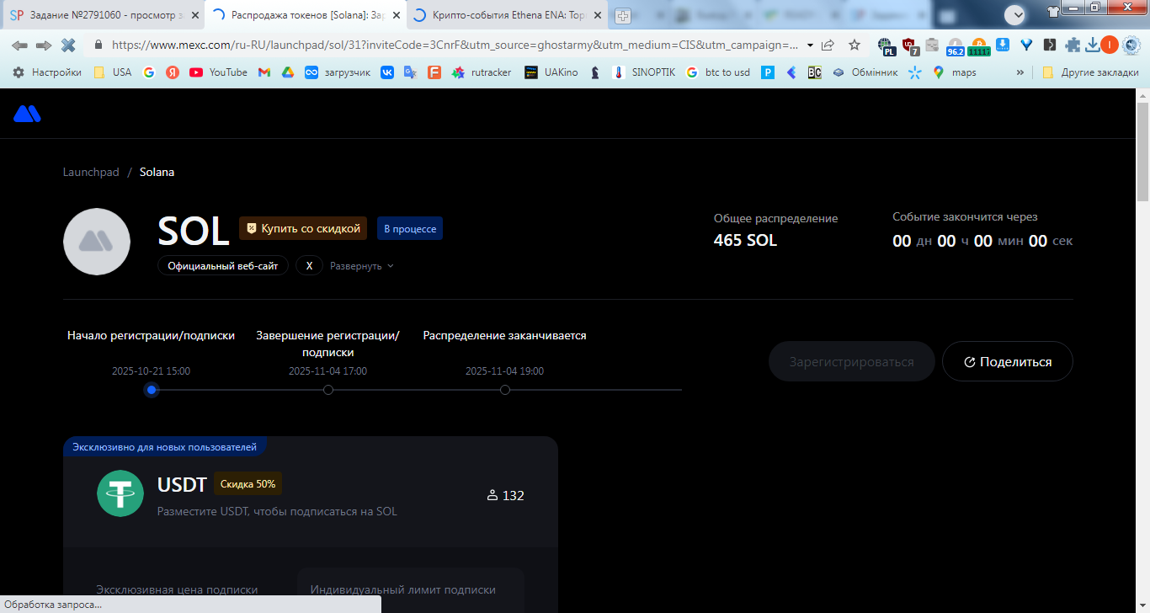Click the gear globe browser menu icon
Image resolution: width=1150 pixels, height=613 pixels.
pyautogui.click(x=1131, y=45)
